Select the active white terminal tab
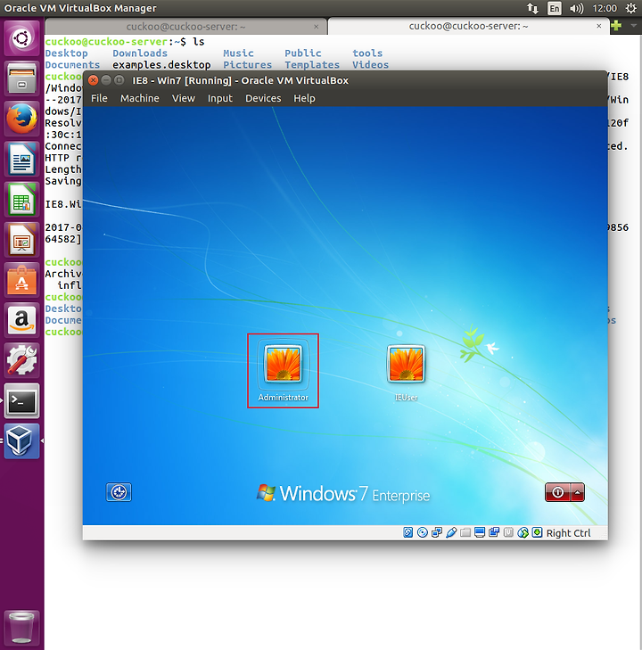The image size is (642, 650). (468, 26)
